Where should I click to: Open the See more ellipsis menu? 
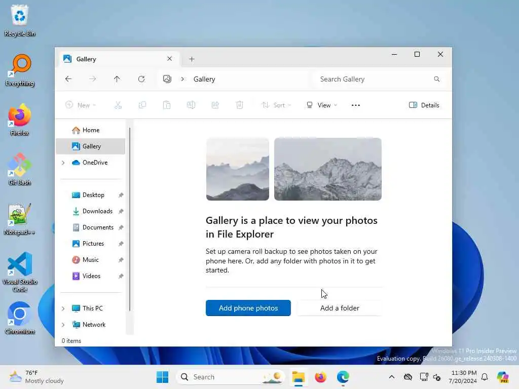[x=355, y=105]
